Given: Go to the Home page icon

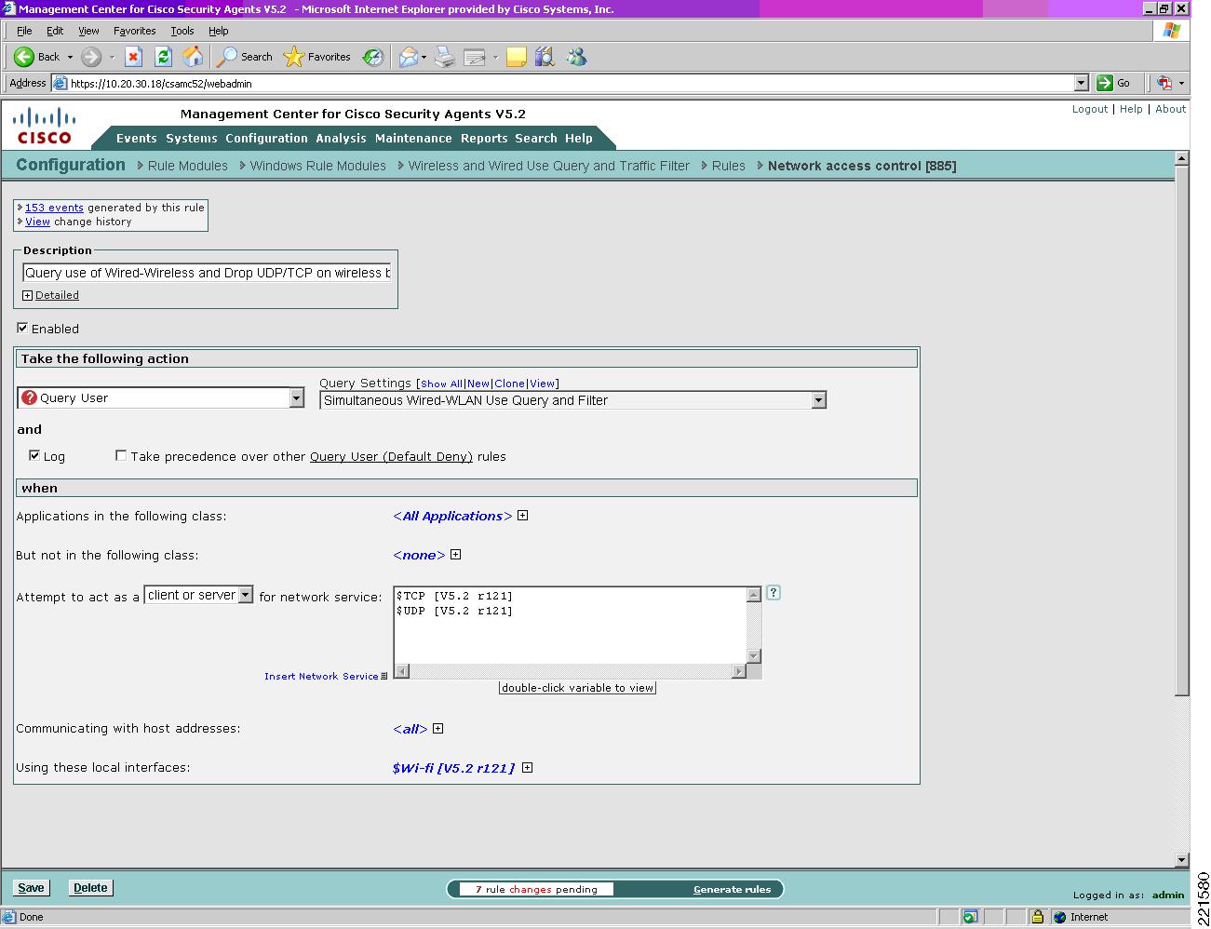Looking at the screenshot, I should click(193, 58).
